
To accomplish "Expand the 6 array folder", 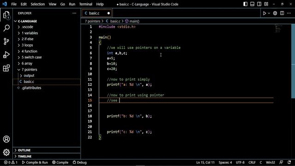I will pyautogui.click(x=47, y=64).
